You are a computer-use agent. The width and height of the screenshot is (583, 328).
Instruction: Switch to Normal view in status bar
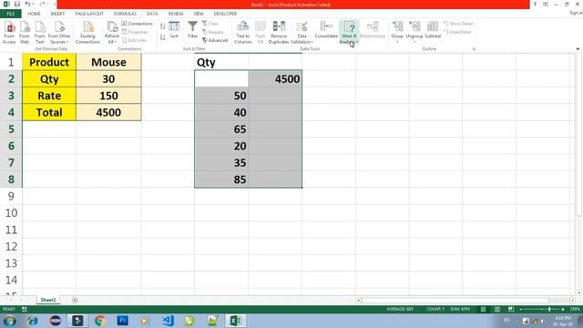483,310
